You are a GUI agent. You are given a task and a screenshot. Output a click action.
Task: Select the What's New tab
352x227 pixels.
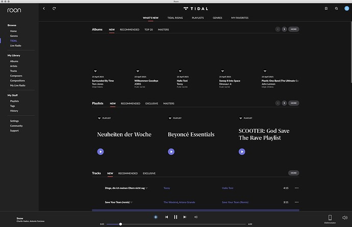click(x=150, y=18)
